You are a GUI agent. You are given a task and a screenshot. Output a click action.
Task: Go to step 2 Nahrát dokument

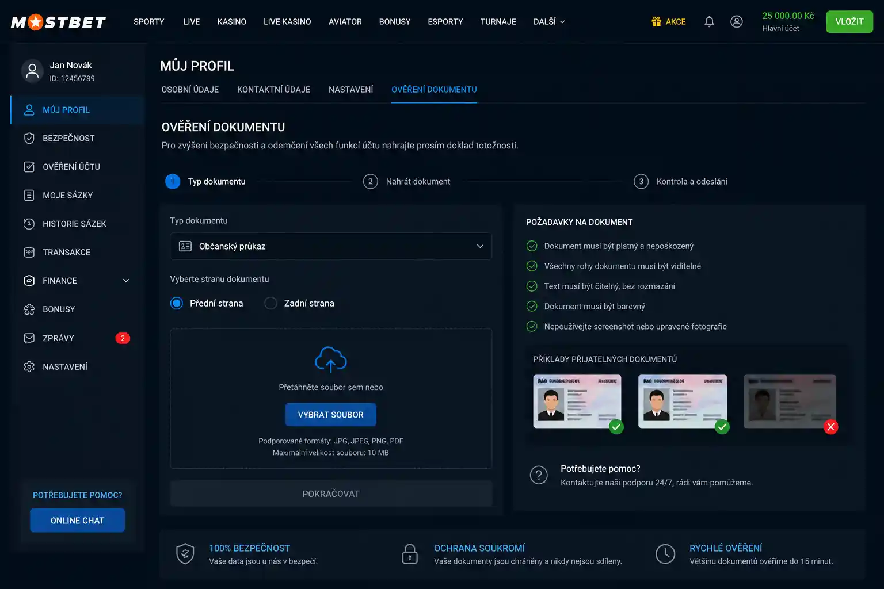pyautogui.click(x=407, y=182)
